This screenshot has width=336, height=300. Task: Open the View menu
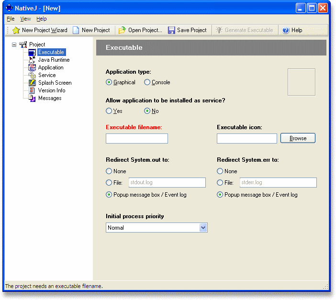click(25, 19)
